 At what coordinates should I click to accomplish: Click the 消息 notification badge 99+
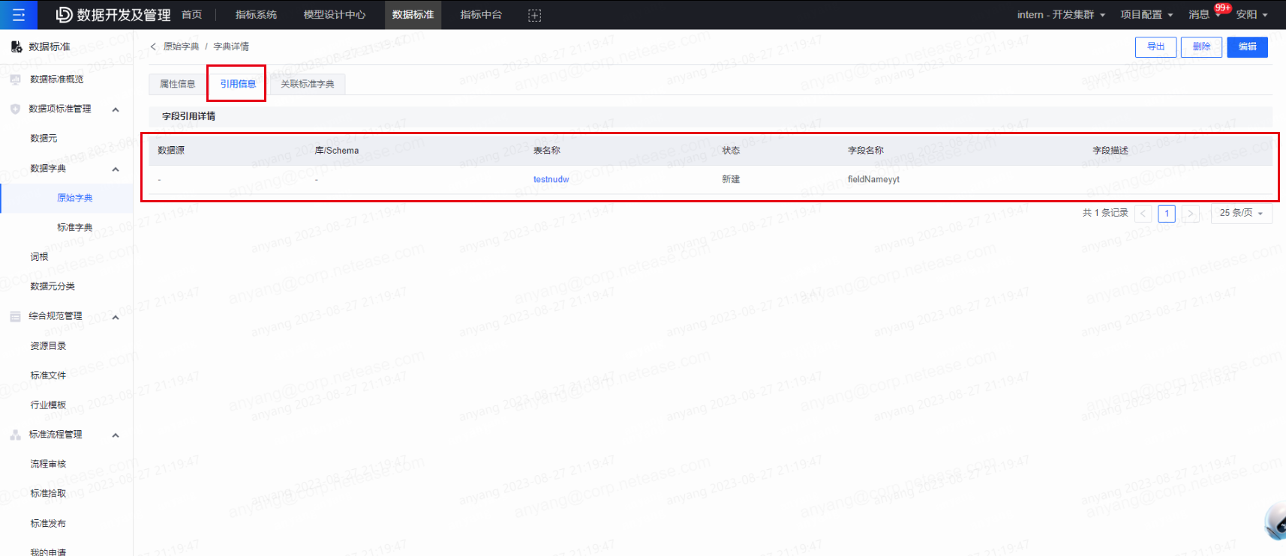[x=1222, y=8]
